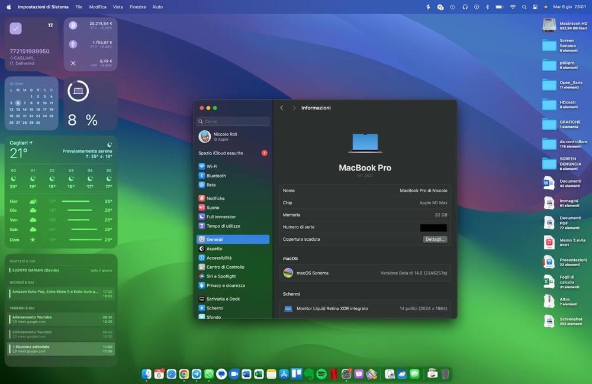The image size is (592, 384).
Task: Click the headphones icon in menu bar
Action: 465,7
